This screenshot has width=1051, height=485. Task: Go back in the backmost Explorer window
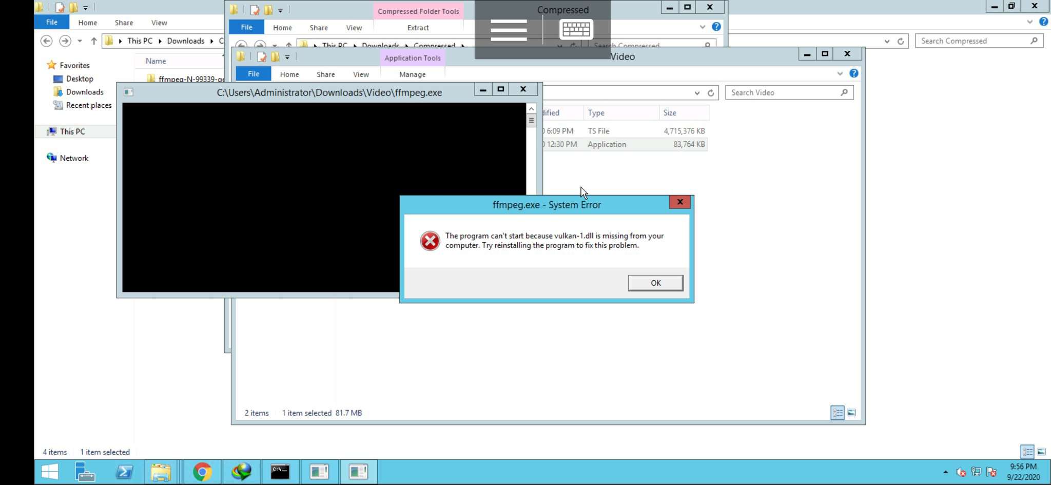47,41
